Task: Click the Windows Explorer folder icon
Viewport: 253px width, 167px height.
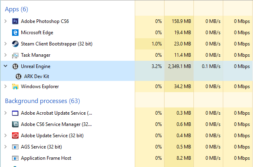Action: [x=15, y=87]
